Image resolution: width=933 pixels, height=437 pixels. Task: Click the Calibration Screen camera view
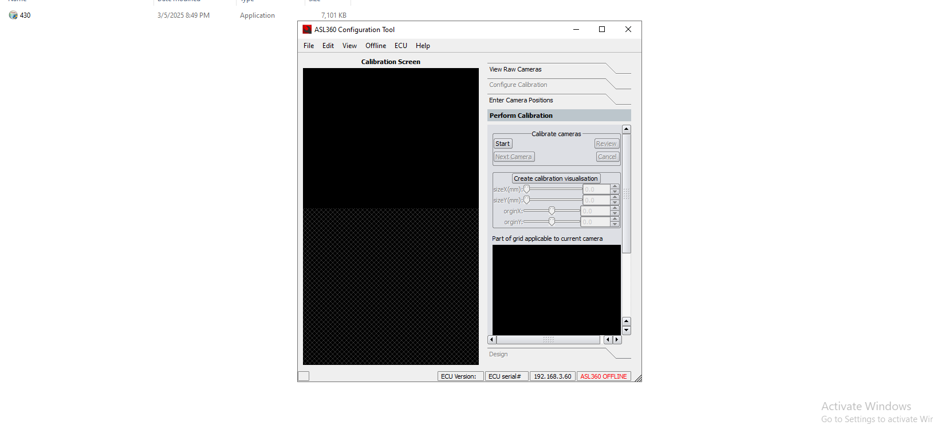[391, 216]
